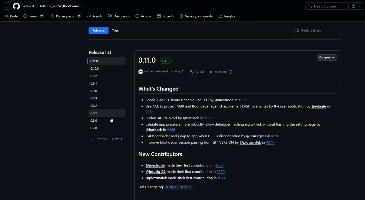
Task: Open pull request #387 in What's Changed
Action: click(x=242, y=100)
